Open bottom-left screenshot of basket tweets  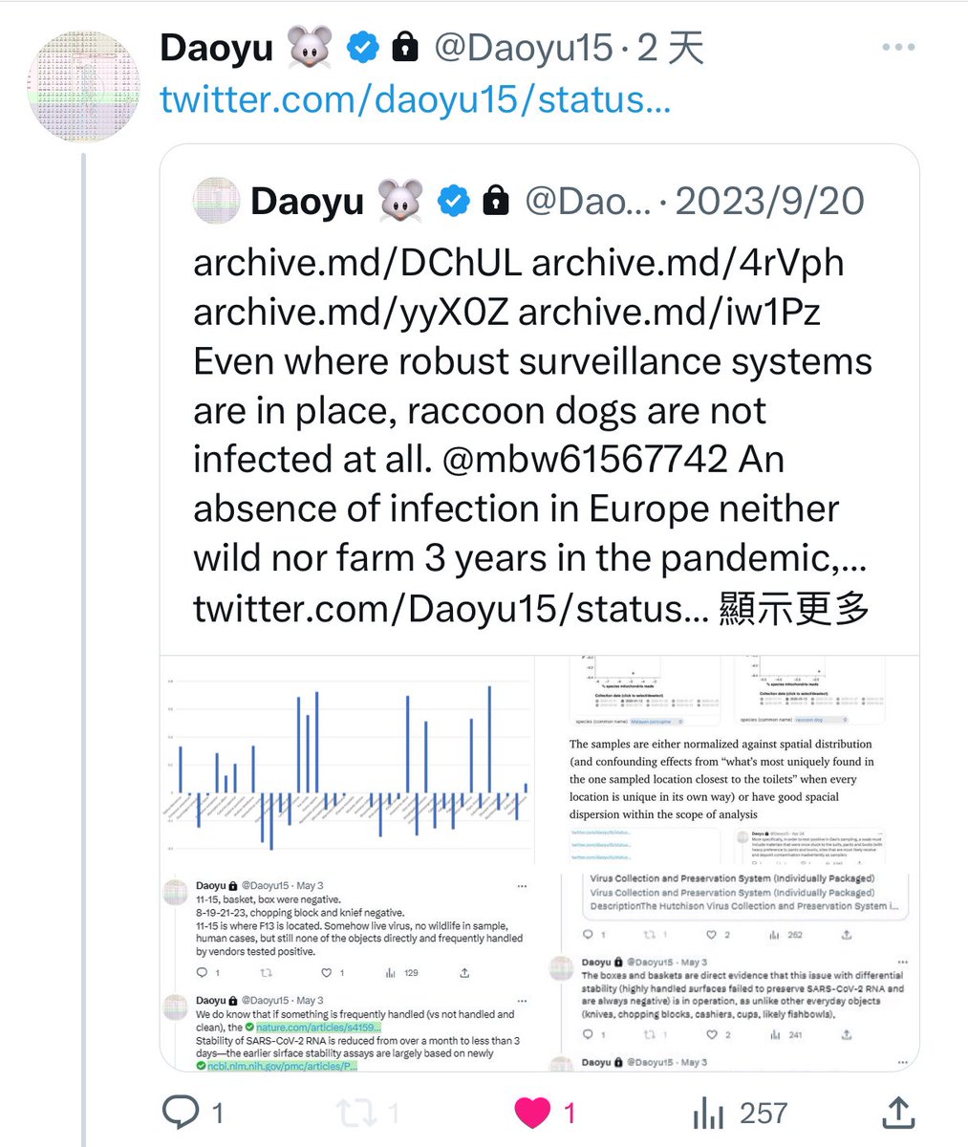click(x=348, y=970)
